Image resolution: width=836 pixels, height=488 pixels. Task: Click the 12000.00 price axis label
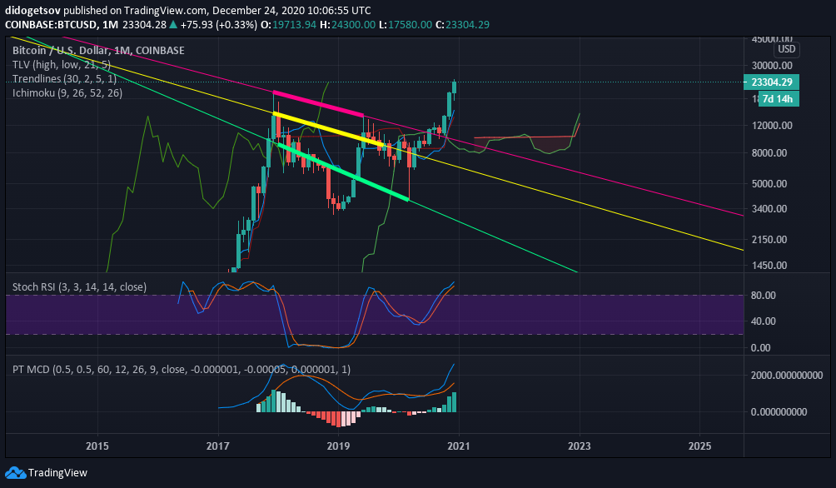pyautogui.click(x=772, y=126)
